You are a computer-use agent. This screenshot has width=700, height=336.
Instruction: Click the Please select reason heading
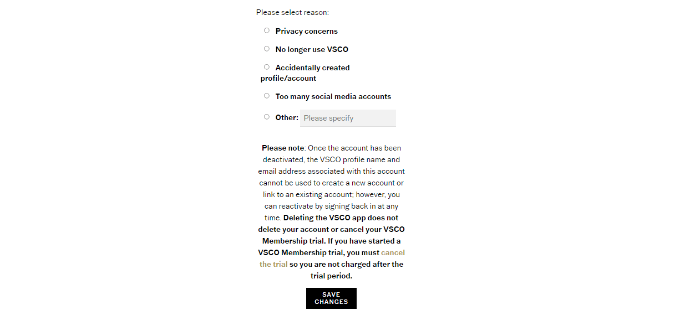click(292, 12)
